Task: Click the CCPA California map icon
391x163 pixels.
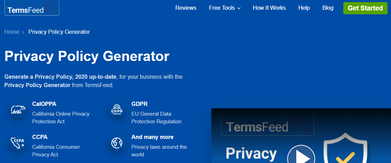Action: [x=17, y=143]
